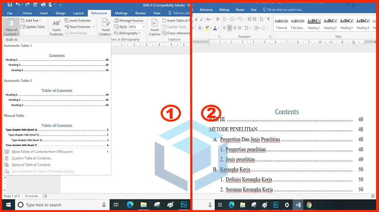The width and height of the screenshot is (379, 212).
Task: Switch to the Home ribbon tab
Action: pos(27,13)
